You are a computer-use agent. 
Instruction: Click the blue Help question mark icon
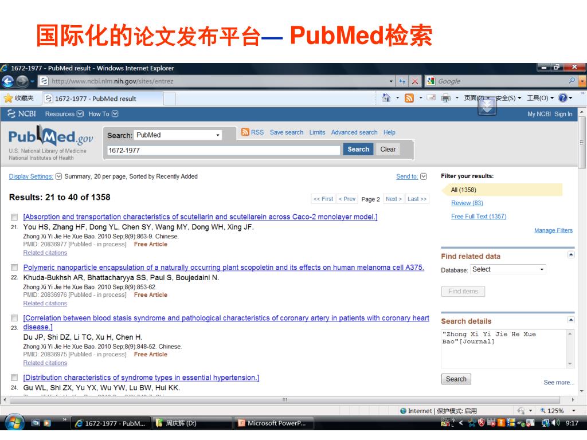point(563,98)
